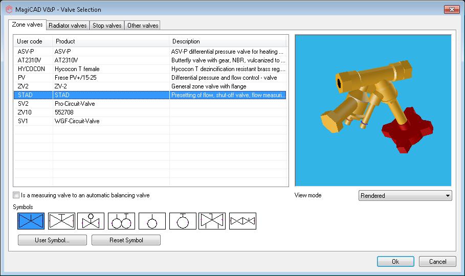Switch to the Stop valves tab
The width and height of the screenshot is (465, 276).
click(107, 26)
